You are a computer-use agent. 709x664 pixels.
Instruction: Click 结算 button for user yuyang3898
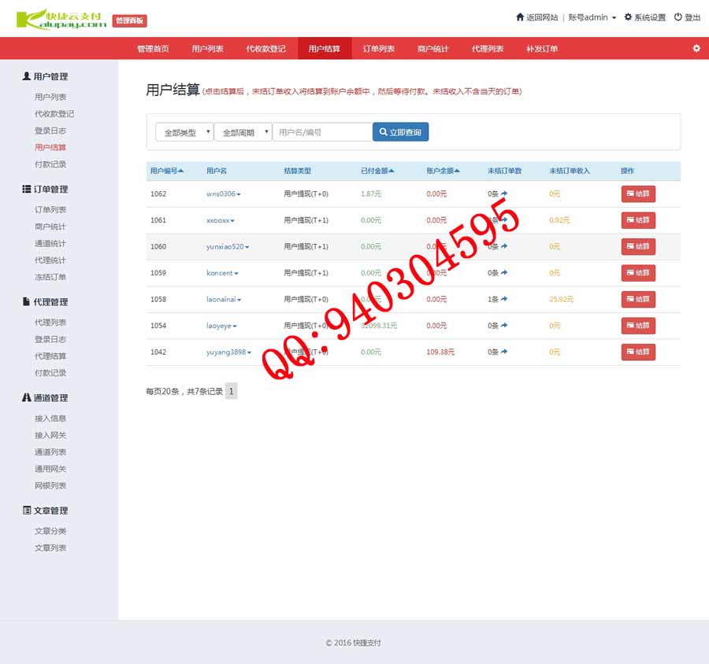click(x=638, y=352)
